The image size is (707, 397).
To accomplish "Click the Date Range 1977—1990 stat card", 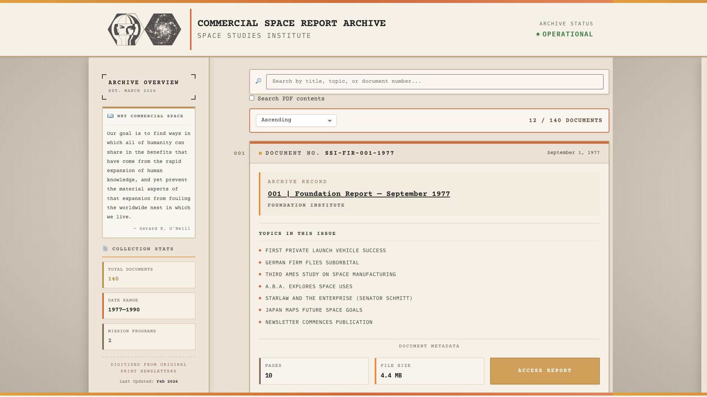I will point(149,306).
